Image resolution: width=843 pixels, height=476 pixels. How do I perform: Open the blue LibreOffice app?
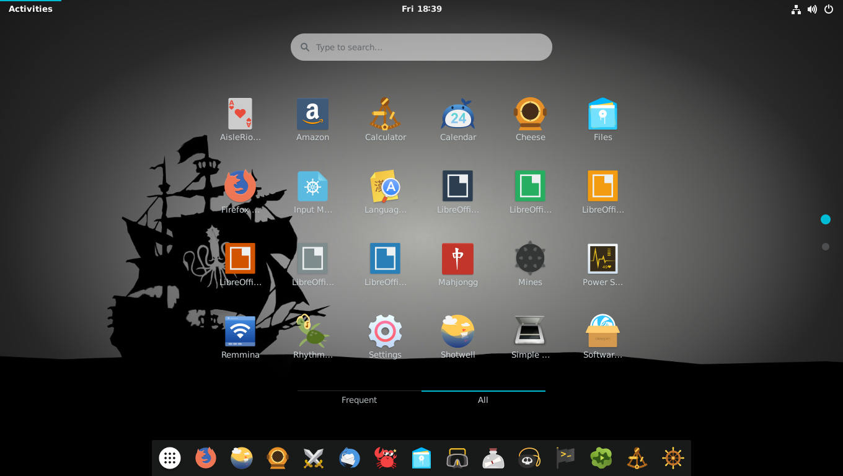(386, 265)
